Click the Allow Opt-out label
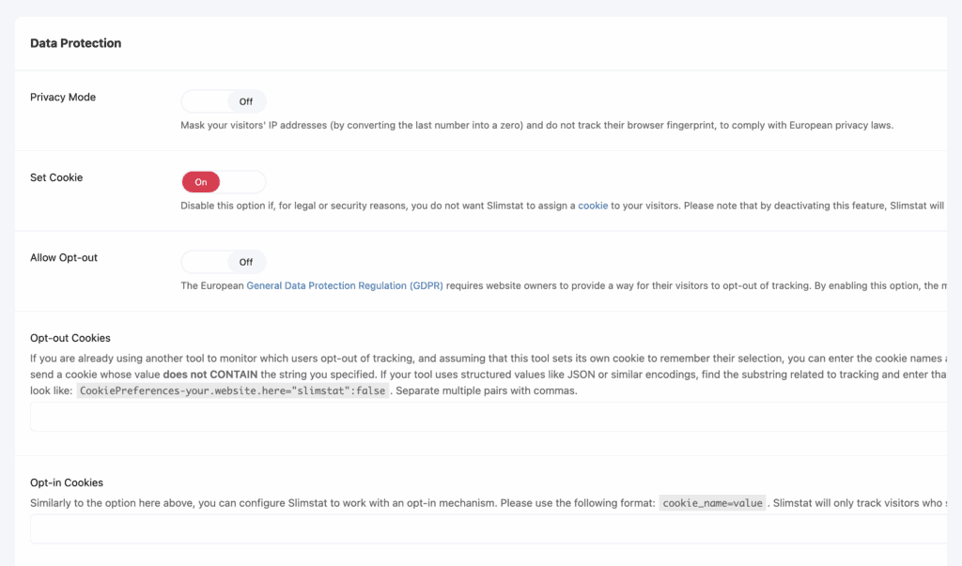This screenshot has width=962, height=566. click(64, 257)
